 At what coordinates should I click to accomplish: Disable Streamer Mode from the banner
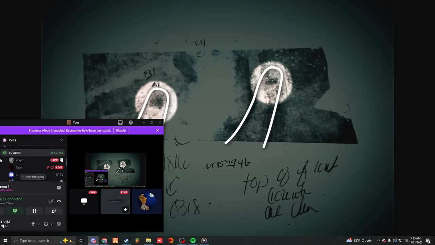coord(121,130)
